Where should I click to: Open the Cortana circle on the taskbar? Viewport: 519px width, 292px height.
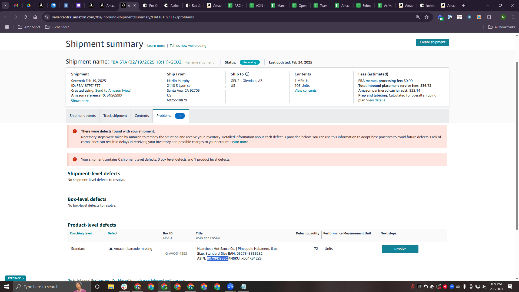coord(97,287)
